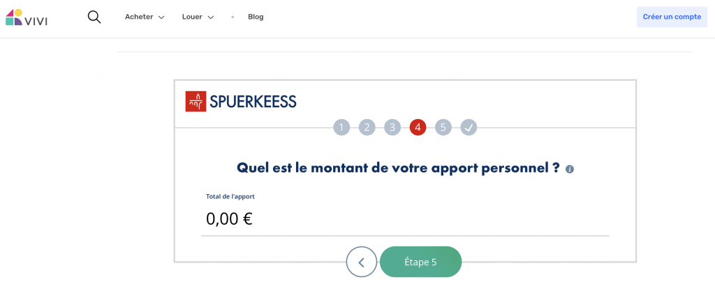Click the VIVI logo icon

14,17
